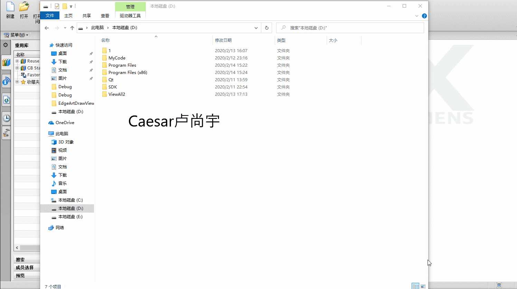Select the folder named 1
The image size is (517, 289).
[x=106, y=50]
